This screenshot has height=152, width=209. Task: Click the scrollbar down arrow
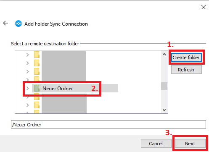pos(164,110)
